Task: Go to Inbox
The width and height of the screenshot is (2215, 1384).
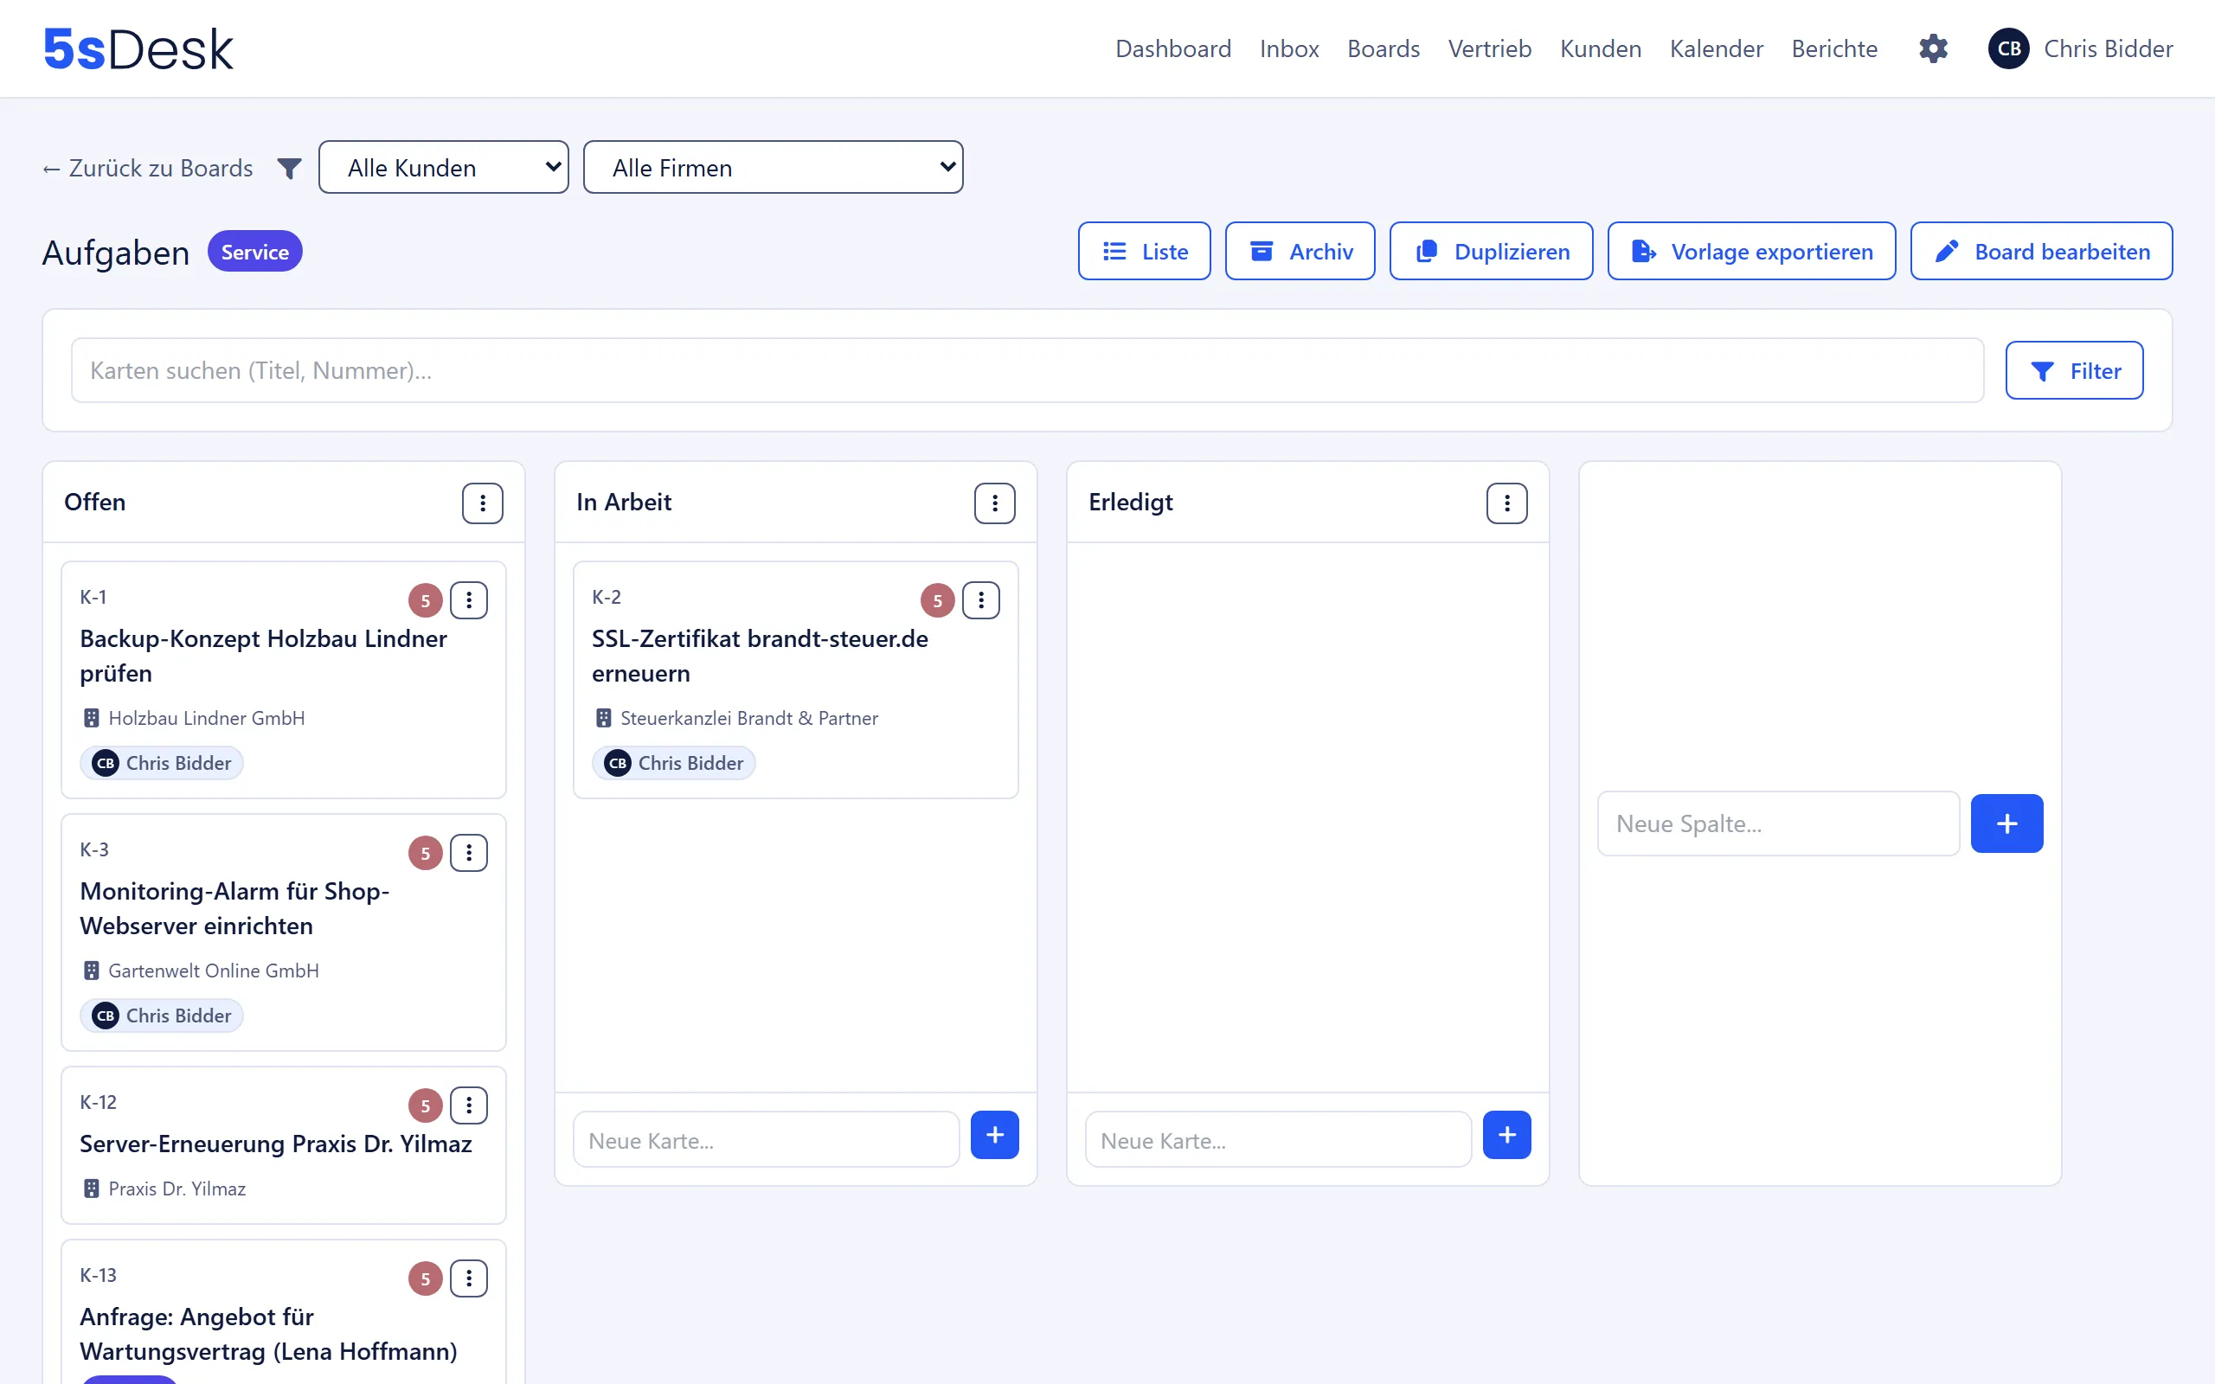Action: click(1288, 48)
